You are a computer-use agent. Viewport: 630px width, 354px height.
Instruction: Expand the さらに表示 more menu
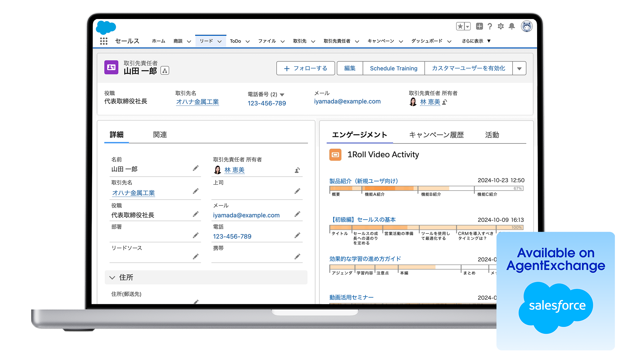point(476,41)
